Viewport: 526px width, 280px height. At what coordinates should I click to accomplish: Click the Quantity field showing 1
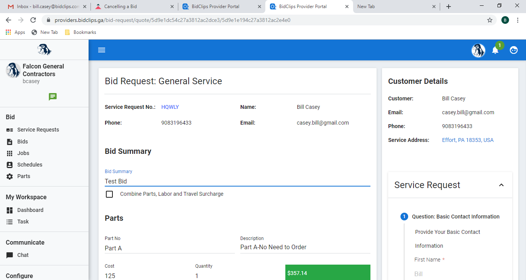[238, 275]
